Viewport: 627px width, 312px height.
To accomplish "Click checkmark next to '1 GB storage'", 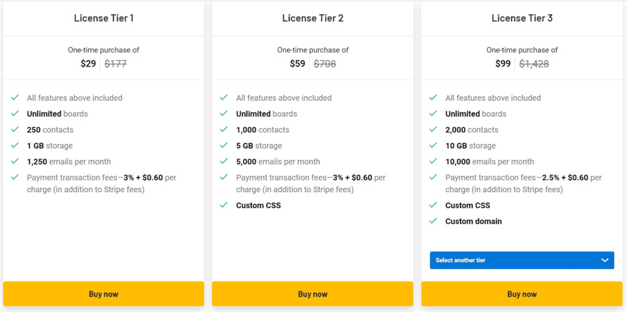I will (15, 146).
